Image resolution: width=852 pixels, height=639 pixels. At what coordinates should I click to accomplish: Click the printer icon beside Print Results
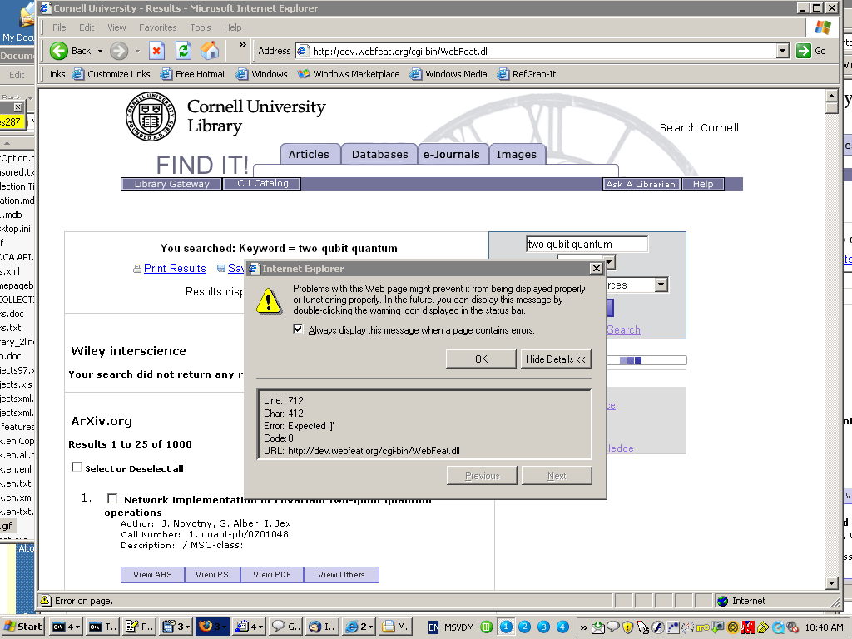[137, 269]
